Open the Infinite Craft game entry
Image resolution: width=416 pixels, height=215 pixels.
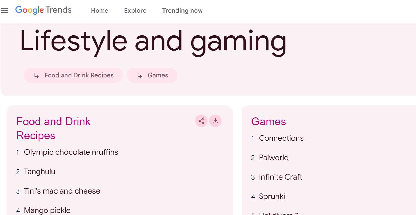click(x=281, y=177)
